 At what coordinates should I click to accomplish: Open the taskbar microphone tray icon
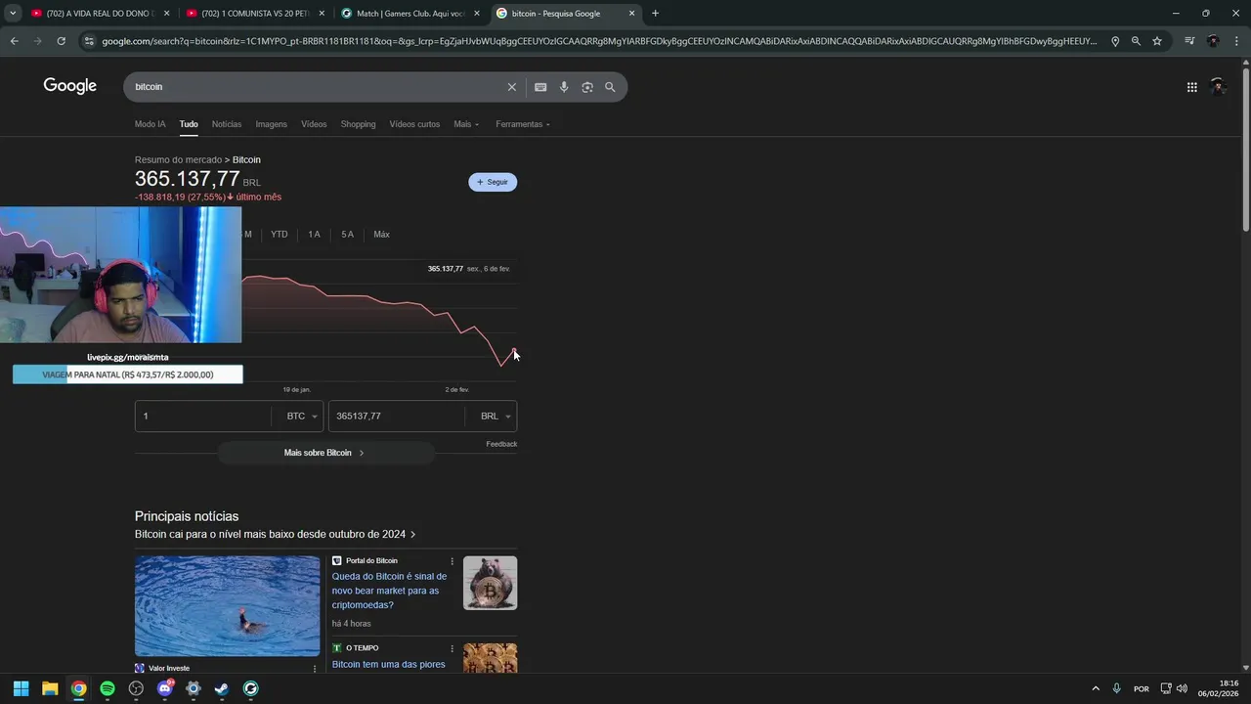coord(1116,688)
